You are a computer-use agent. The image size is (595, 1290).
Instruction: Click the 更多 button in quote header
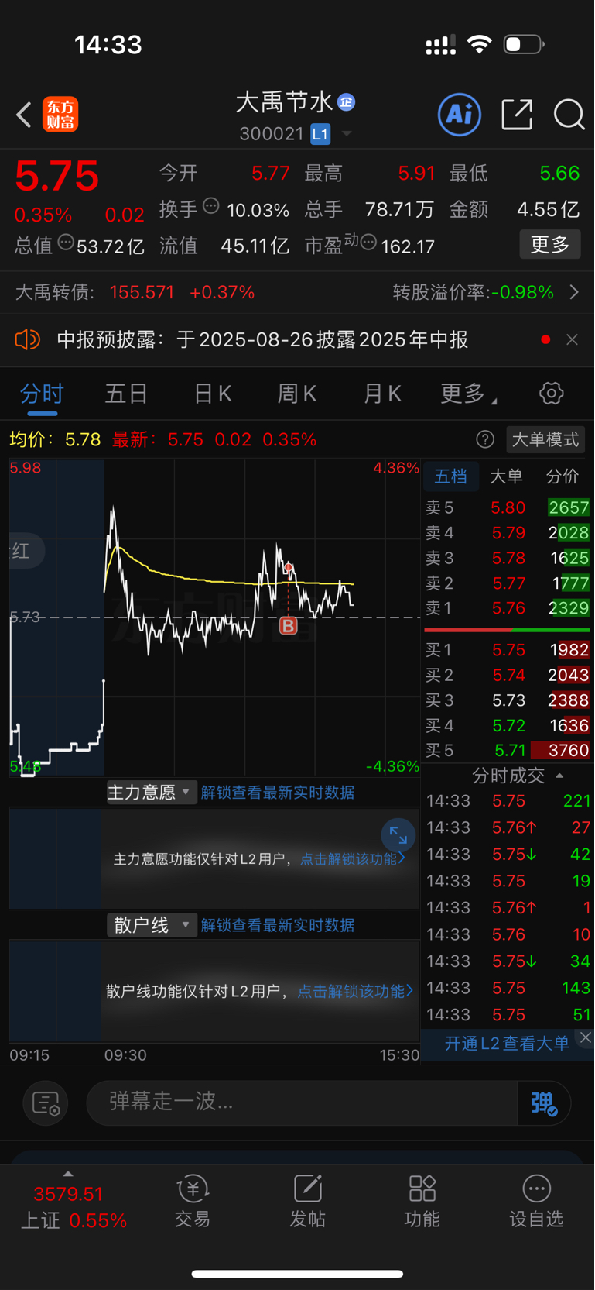550,245
